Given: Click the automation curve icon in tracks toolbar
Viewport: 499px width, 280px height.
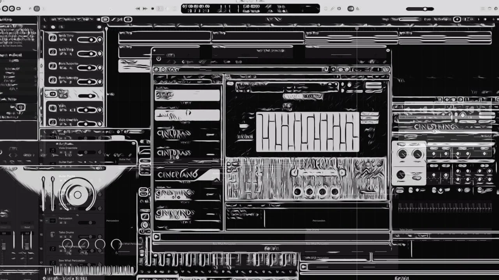Looking at the screenshot, I should pyautogui.click(x=113, y=19).
